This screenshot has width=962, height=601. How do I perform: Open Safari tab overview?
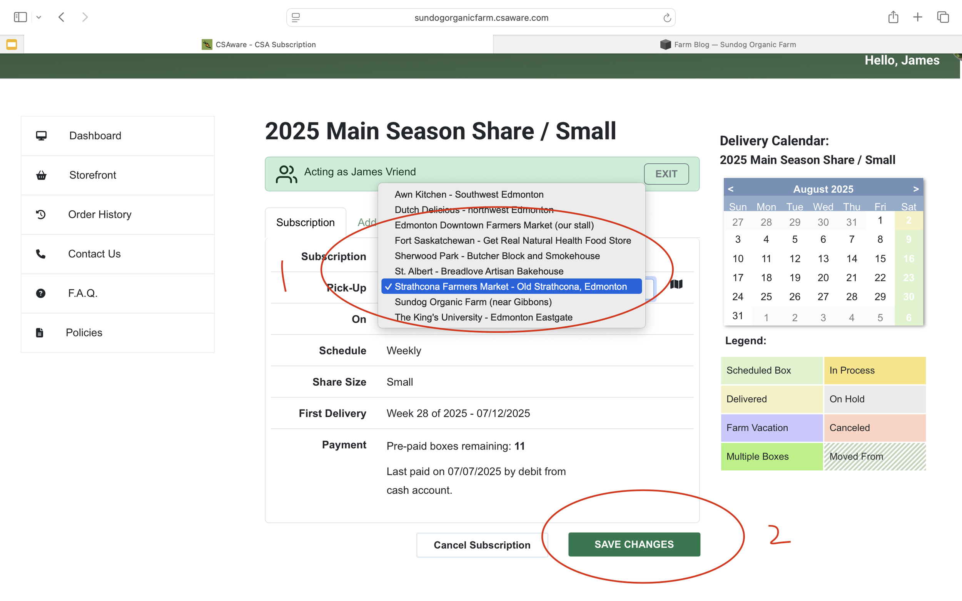(x=943, y=17)
